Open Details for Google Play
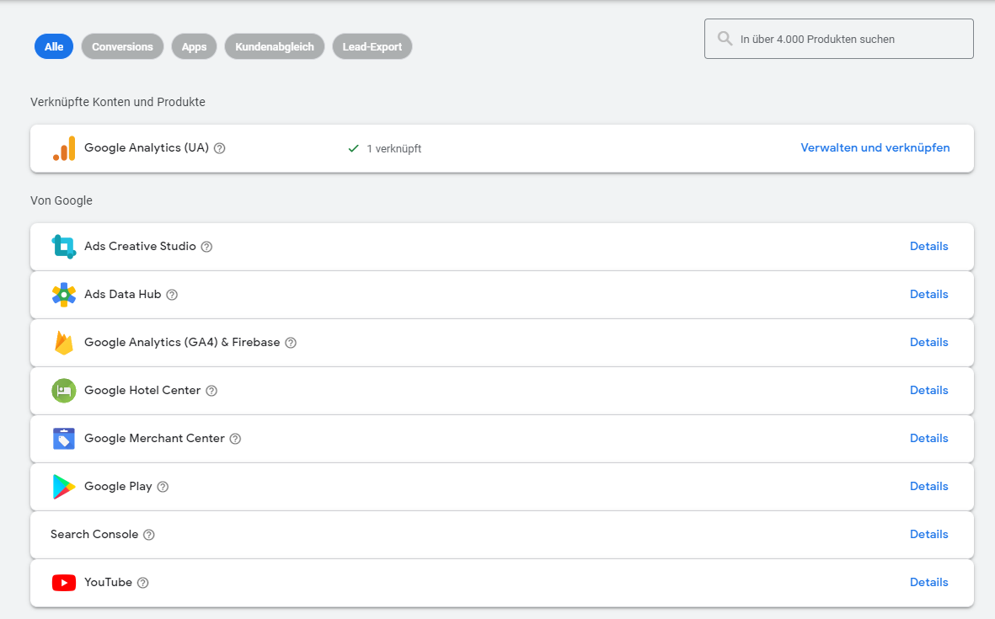Image resolution: width=995 pixels, height=619 pixels. [929, 487]
